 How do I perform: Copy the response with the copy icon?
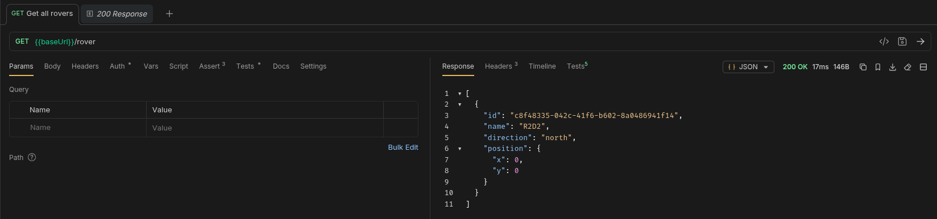point(863,67)
